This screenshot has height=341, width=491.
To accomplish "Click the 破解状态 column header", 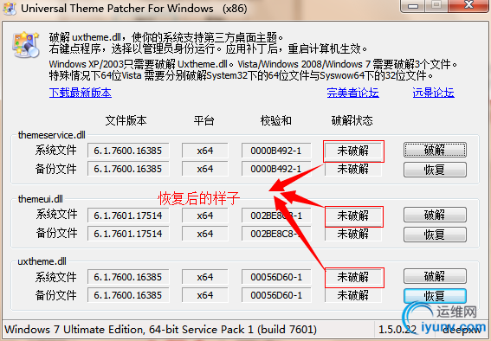I will tap(352, 120).
